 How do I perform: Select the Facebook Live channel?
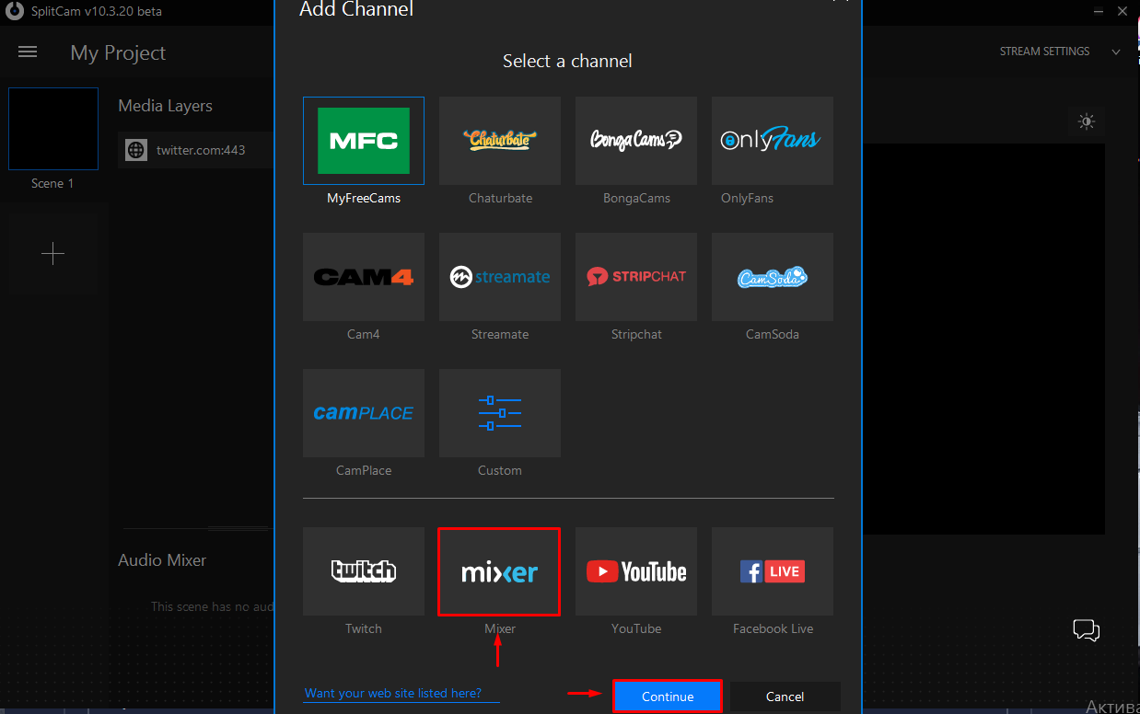point(772,570)
